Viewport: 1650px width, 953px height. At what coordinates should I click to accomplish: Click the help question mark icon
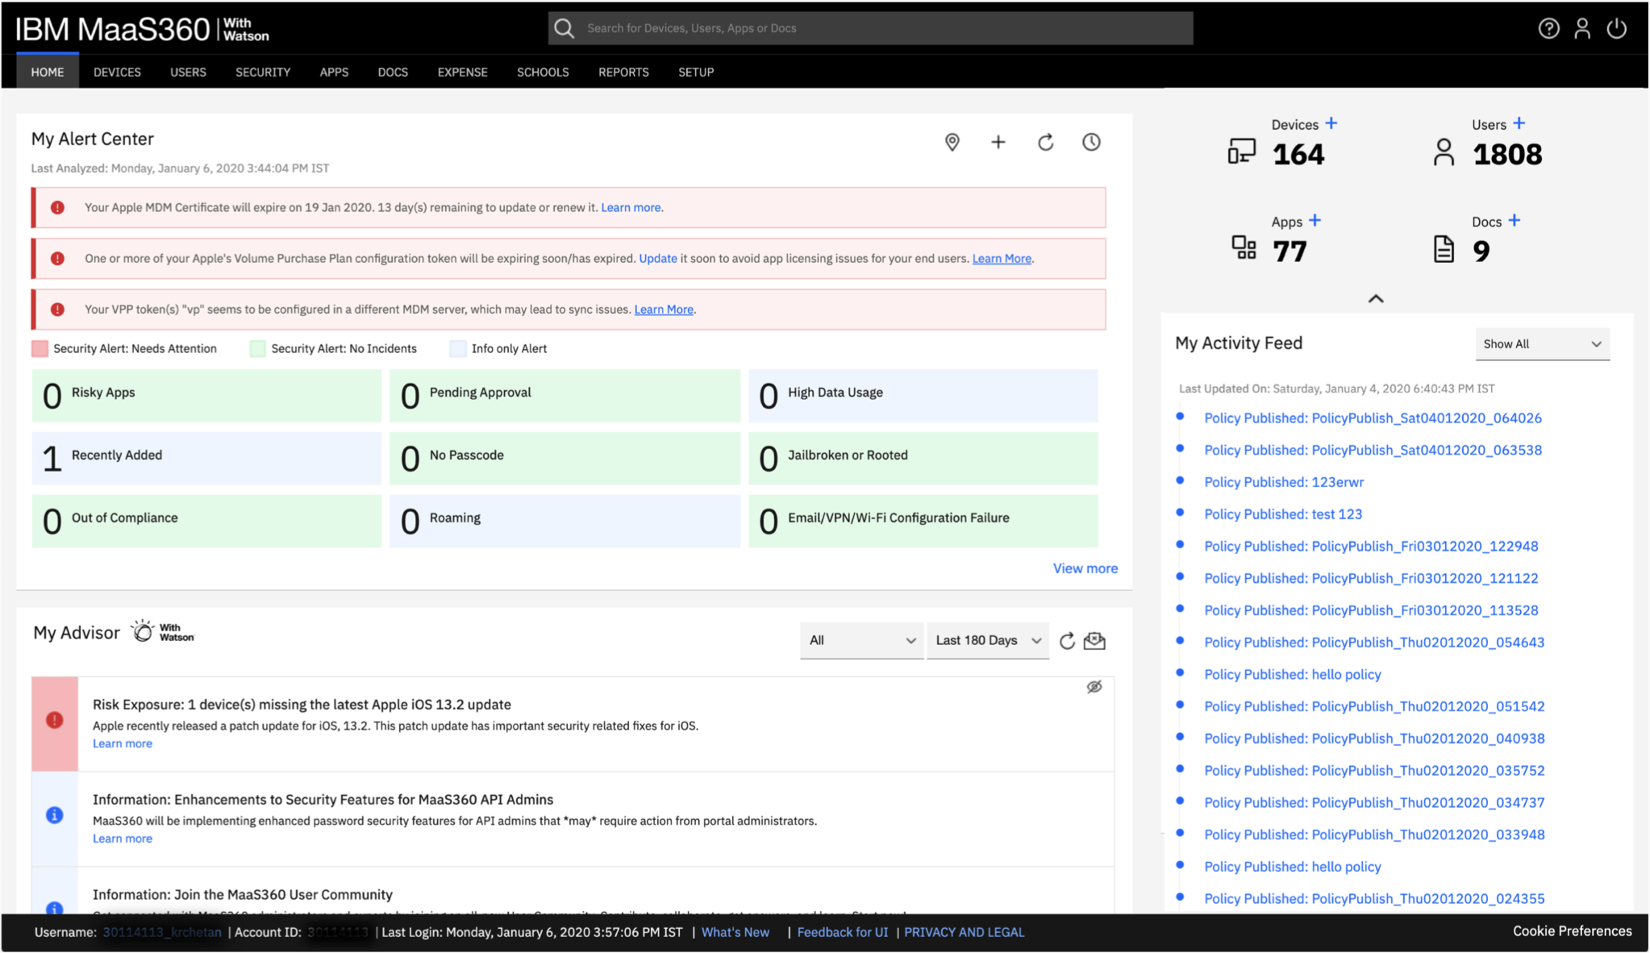[1548, 28]
